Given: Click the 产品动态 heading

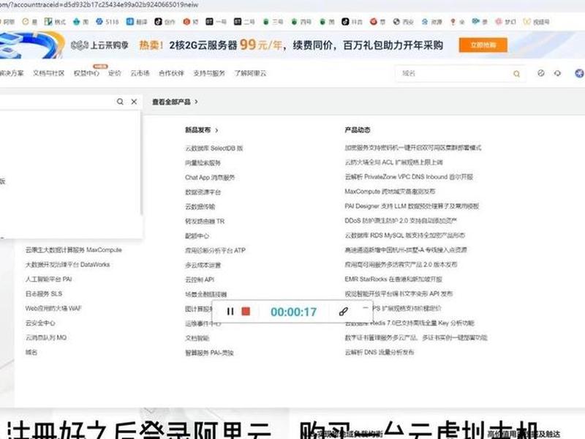Looking at the screenshot, I should pos(358,130).
